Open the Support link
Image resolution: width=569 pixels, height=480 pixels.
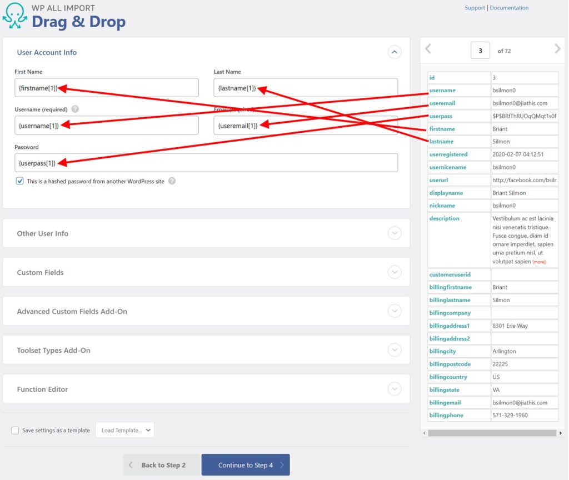pyautogui.click(x=475, y=8)
